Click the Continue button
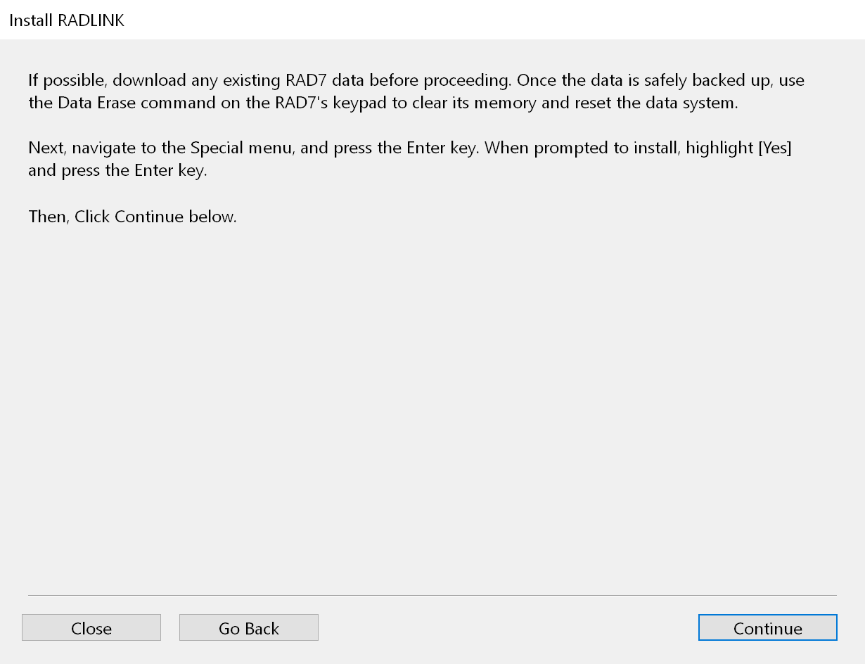 coord(767,628)
